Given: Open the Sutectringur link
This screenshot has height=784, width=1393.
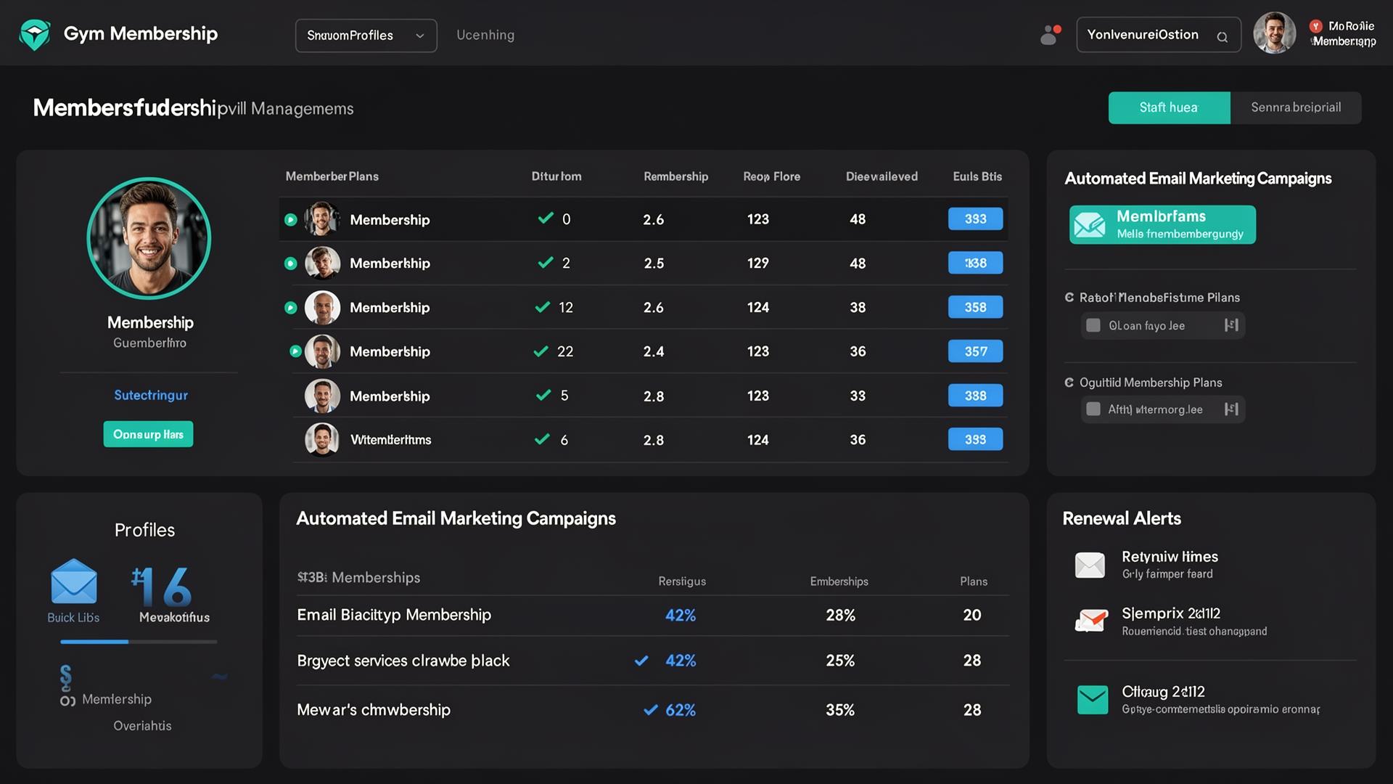Looking at the screenshot, I should [x=151, y=396].
